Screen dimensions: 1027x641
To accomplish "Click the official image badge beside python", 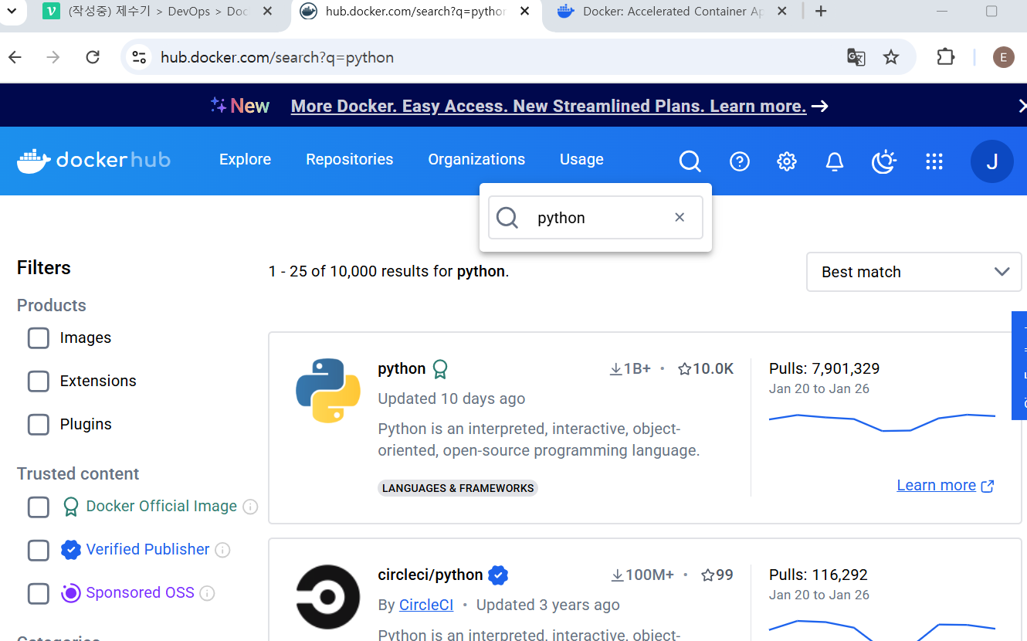I will pos(440,369).
